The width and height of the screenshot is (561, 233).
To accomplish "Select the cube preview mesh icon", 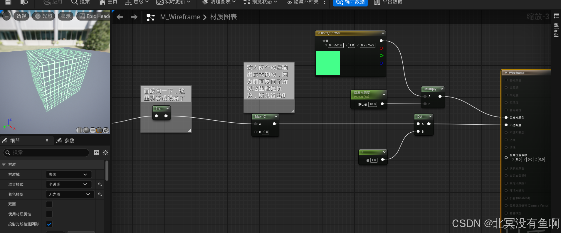I will tap(99, 130).
